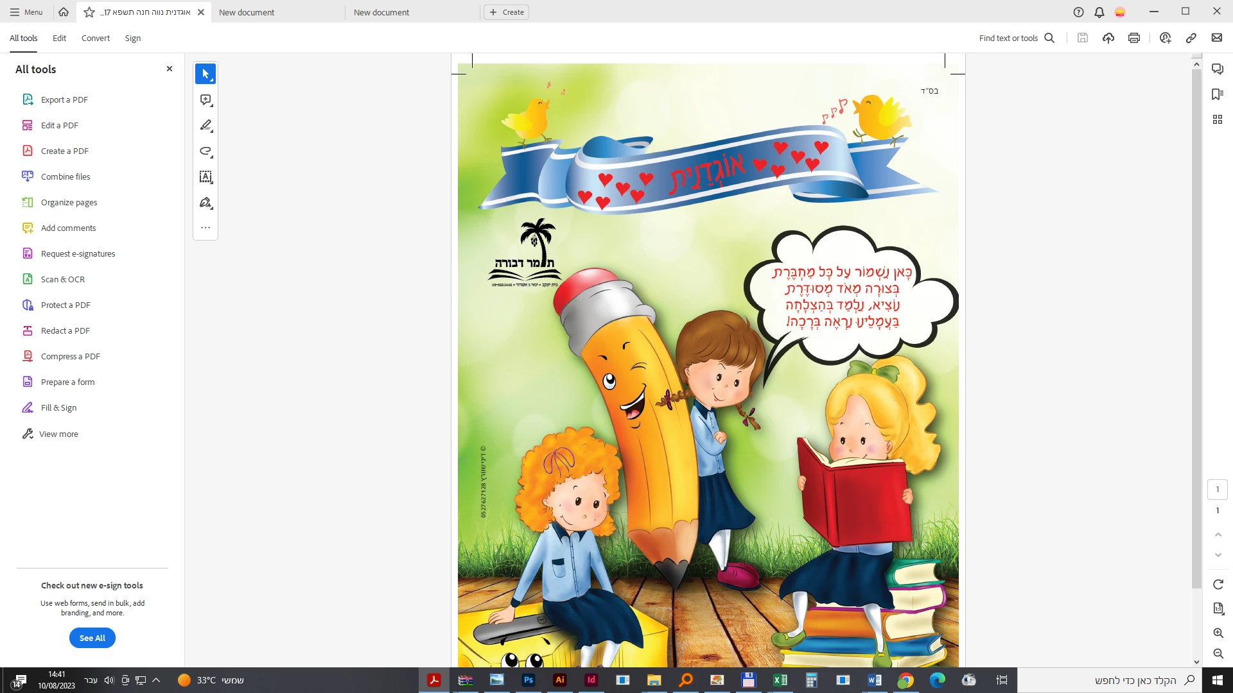This screenshot has height=693, width=1233.
Task: Switch to the Convert tab
Action: [x=95, y=38]
